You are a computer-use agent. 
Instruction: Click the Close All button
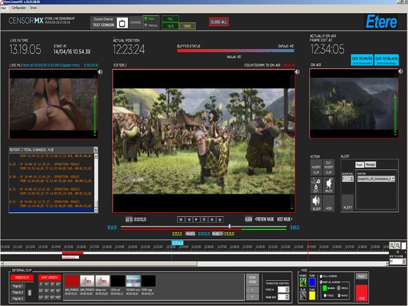[218, 22]
